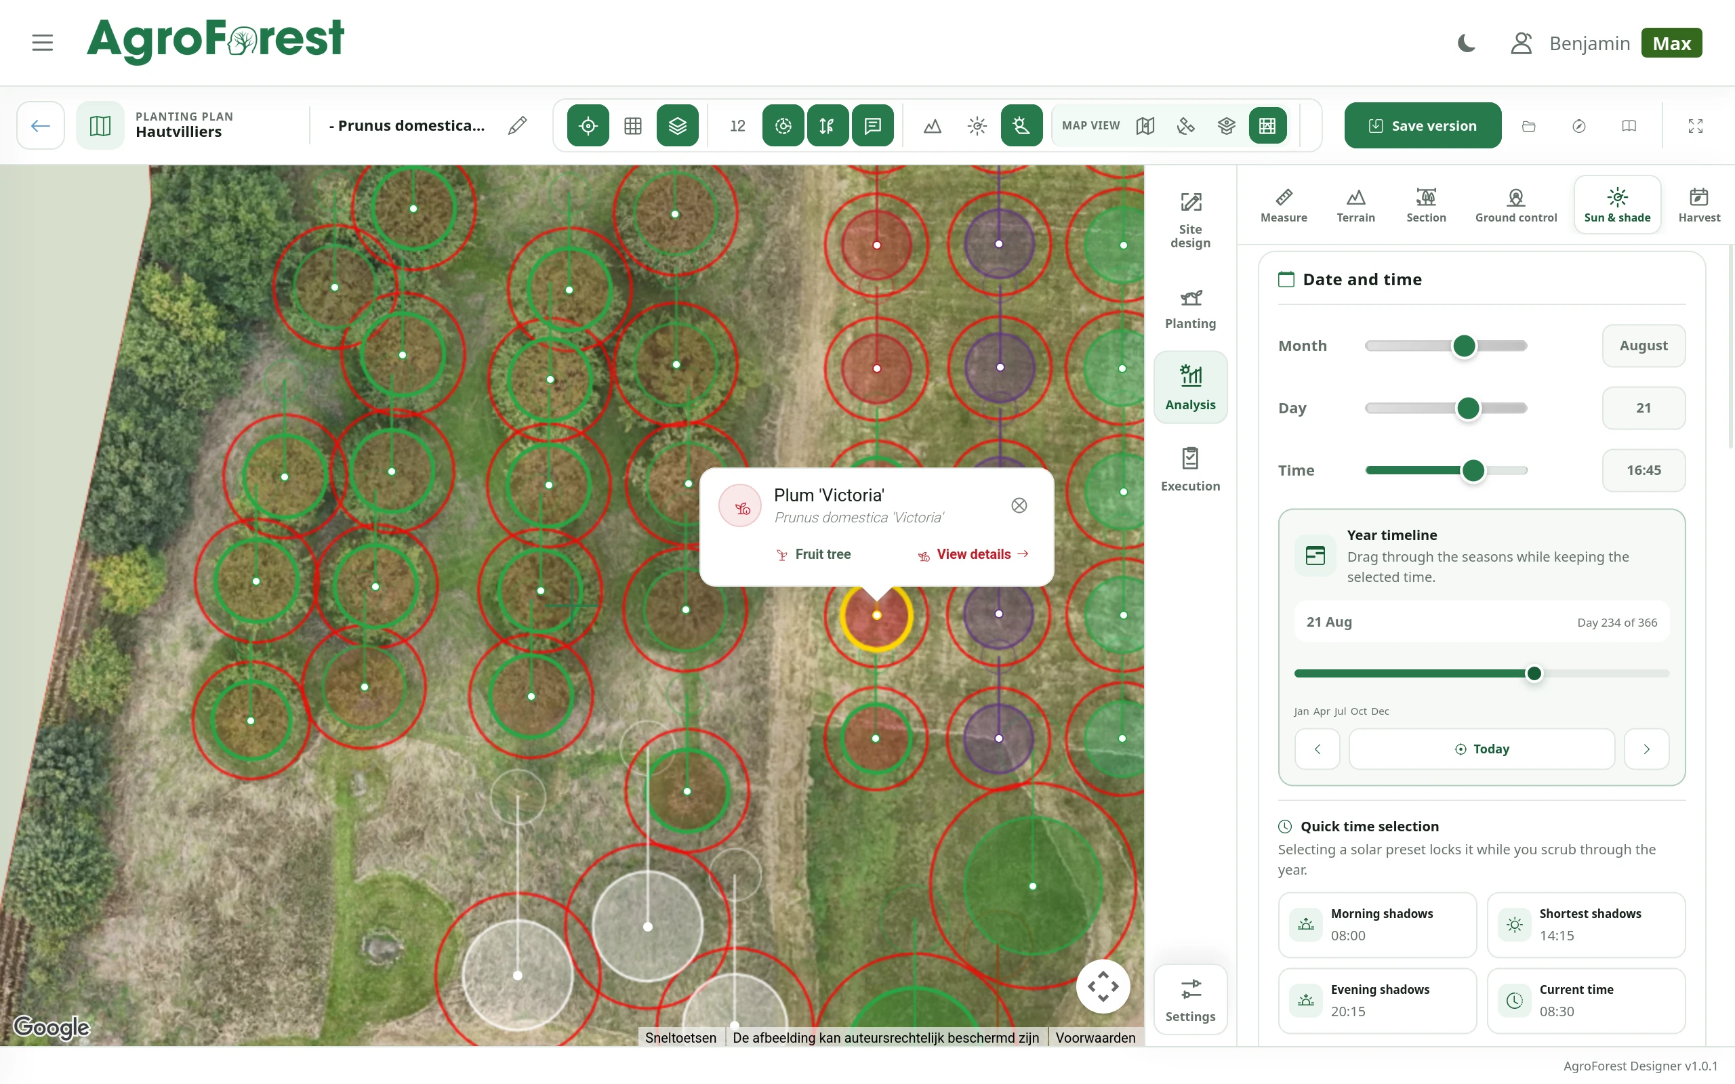Switch to Ground control tab

(x=1515, y=205)
